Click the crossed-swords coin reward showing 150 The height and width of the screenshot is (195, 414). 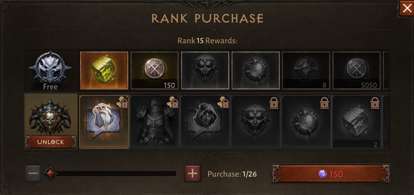point(154,70)
